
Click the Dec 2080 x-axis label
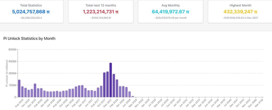click(254, 103)
